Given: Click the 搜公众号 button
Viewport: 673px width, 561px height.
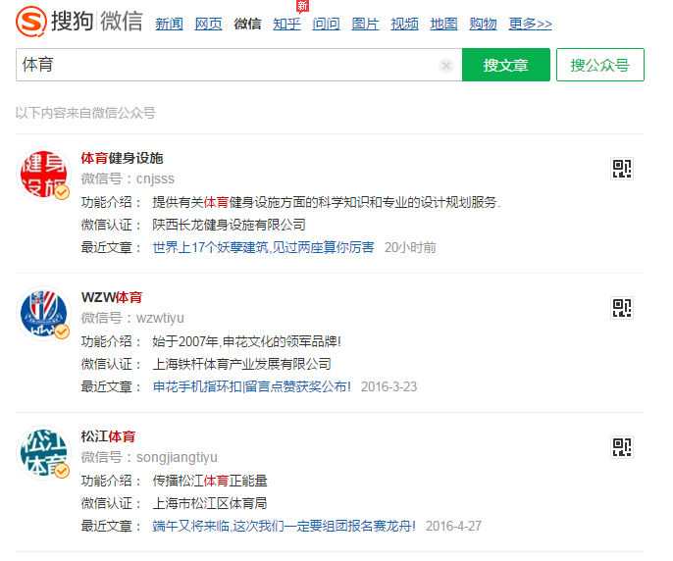Looking at the screenshot, I should click(600, 65).
